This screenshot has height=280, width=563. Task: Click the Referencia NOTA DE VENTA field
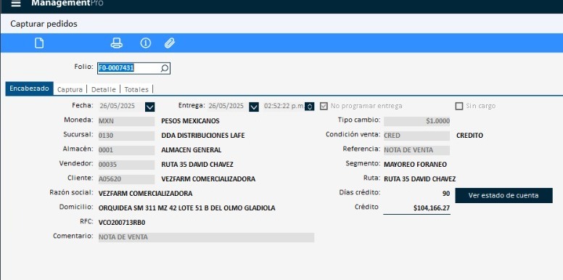coord(416,150)
